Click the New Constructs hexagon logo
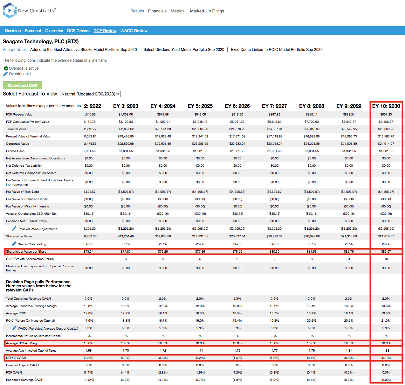Viewport: 405px width, 385px height. pos(10,10)
